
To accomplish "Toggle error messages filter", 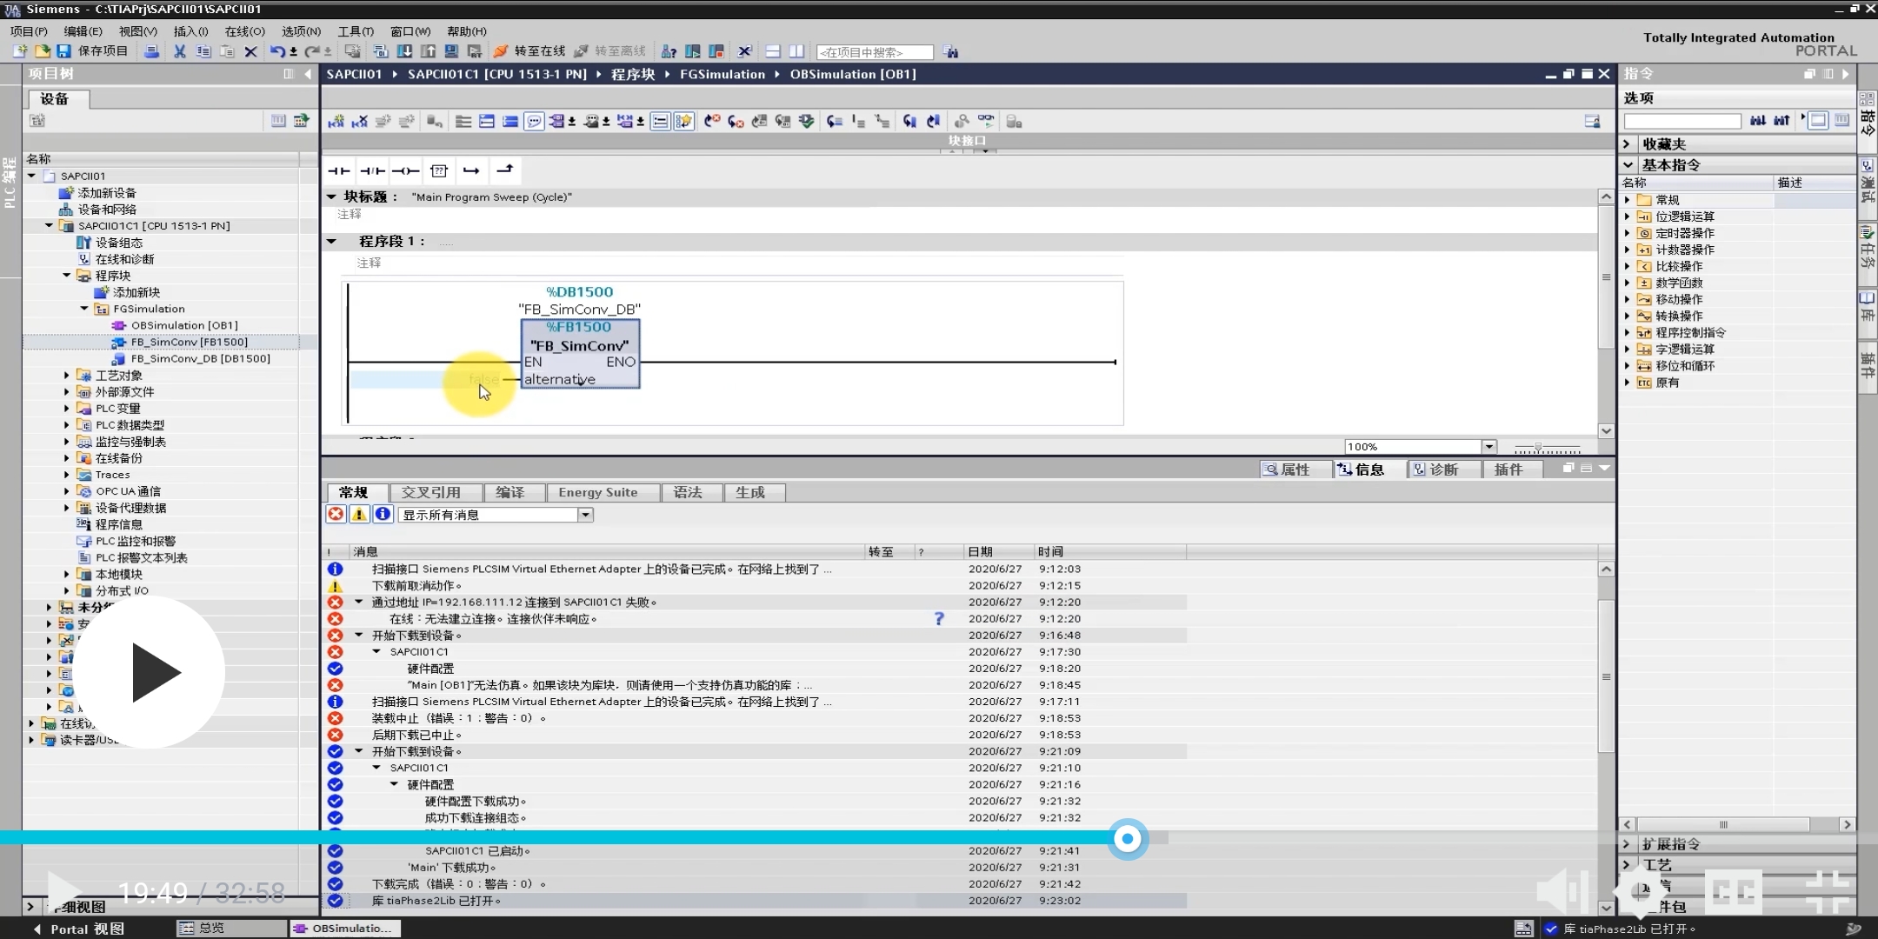I will tap(336, 515).
